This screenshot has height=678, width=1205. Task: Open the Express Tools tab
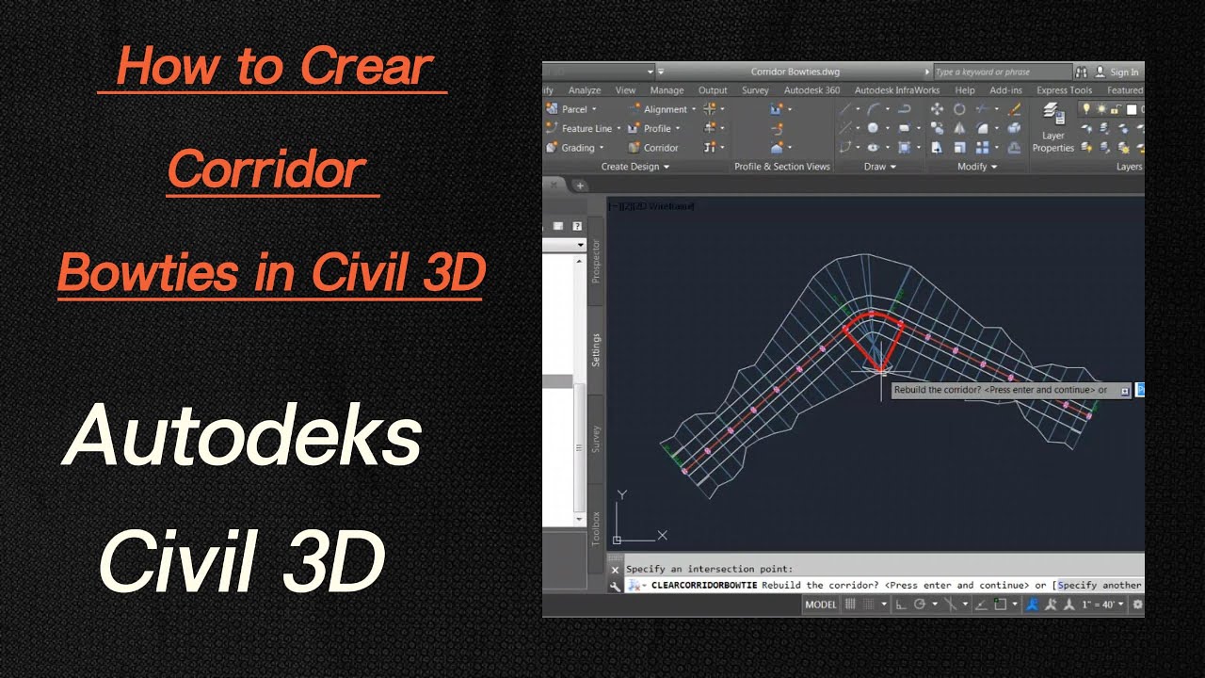point(1065,90)
